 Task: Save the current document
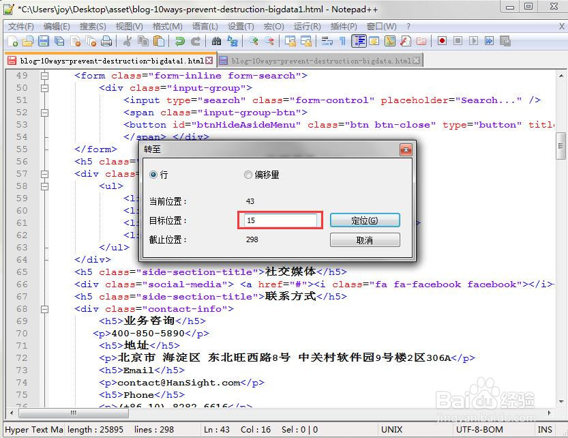[43, 42]
